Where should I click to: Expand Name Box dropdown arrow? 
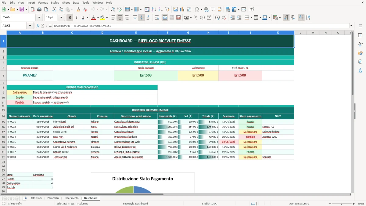[x=30, y=26]
